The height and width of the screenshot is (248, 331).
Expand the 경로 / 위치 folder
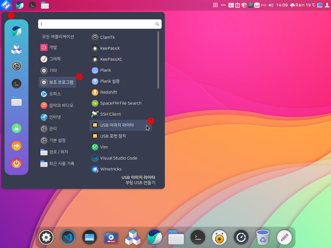58,152
